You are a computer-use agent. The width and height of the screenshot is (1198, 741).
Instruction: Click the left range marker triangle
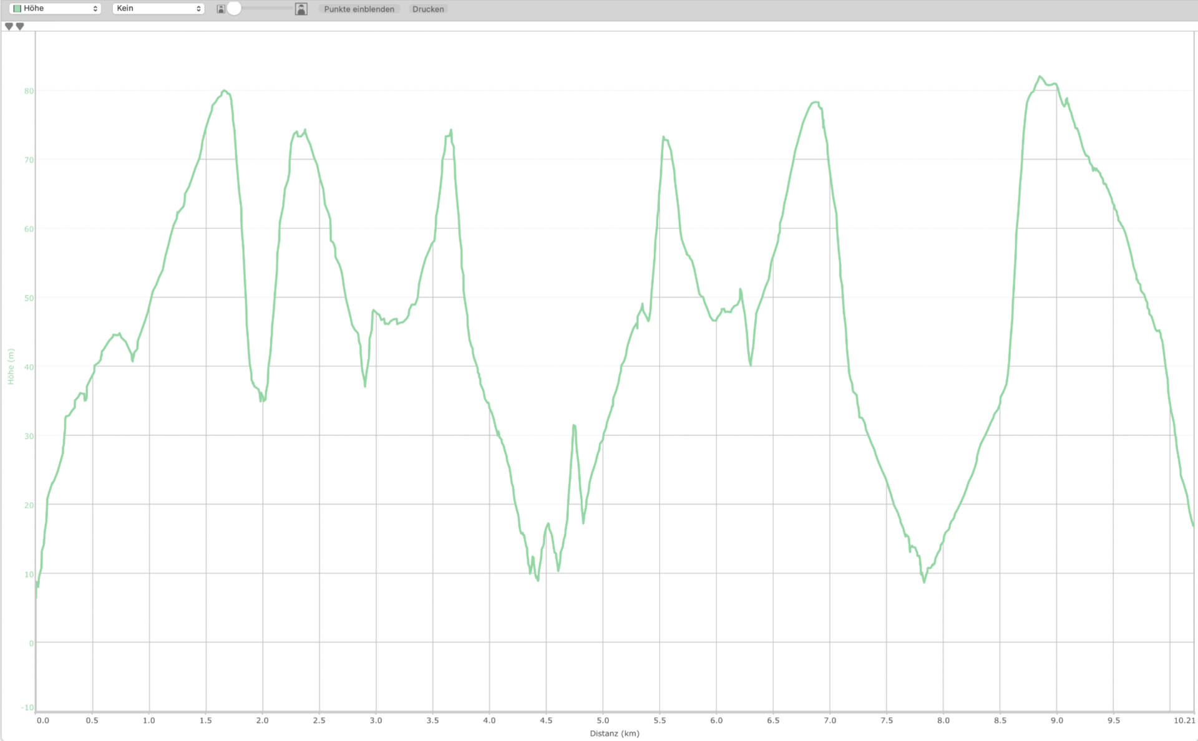[9, 26]
